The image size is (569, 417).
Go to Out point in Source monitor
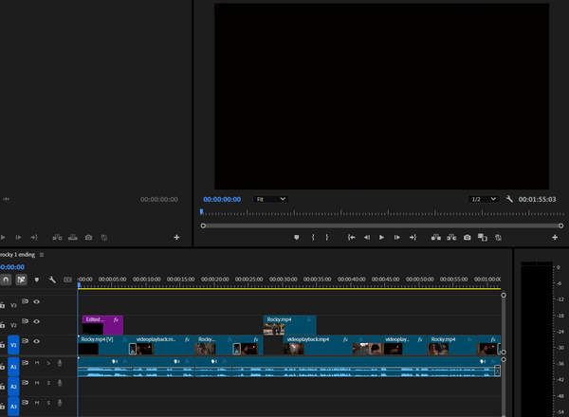pyautogui.click(x=34, y=238)
